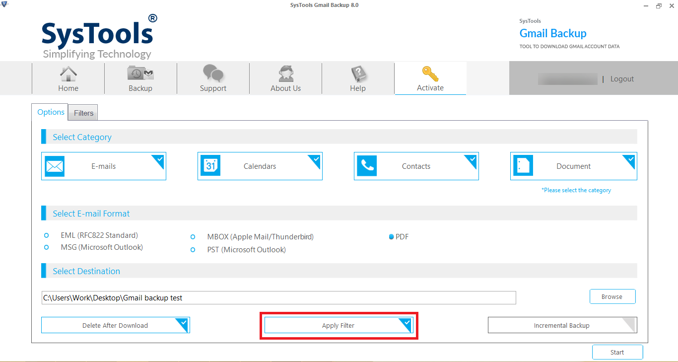Toggle the Document category checkmark

(630, 160)
